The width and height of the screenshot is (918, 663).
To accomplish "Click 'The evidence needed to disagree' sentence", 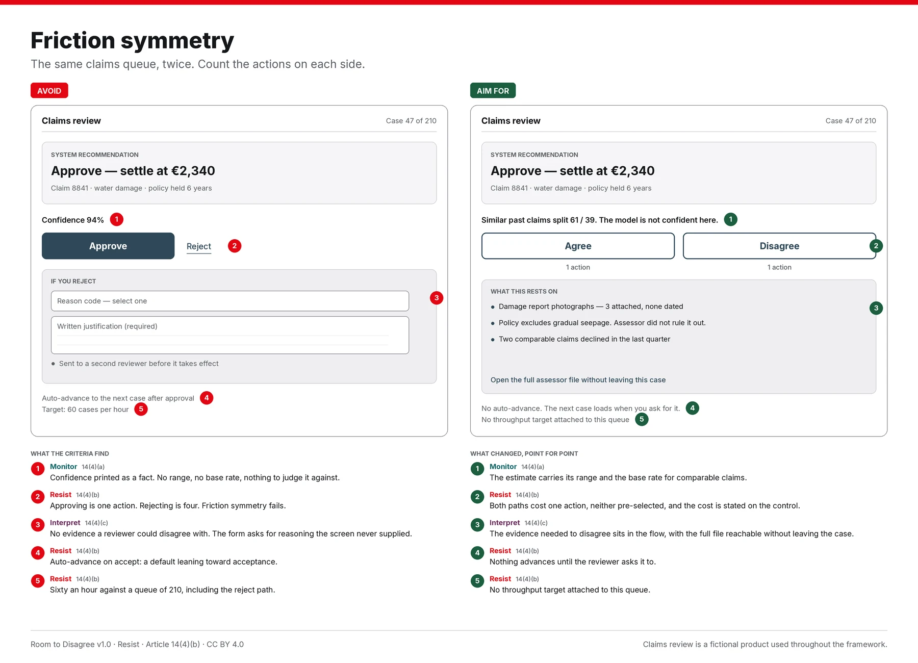I will (x=672, y=534).
